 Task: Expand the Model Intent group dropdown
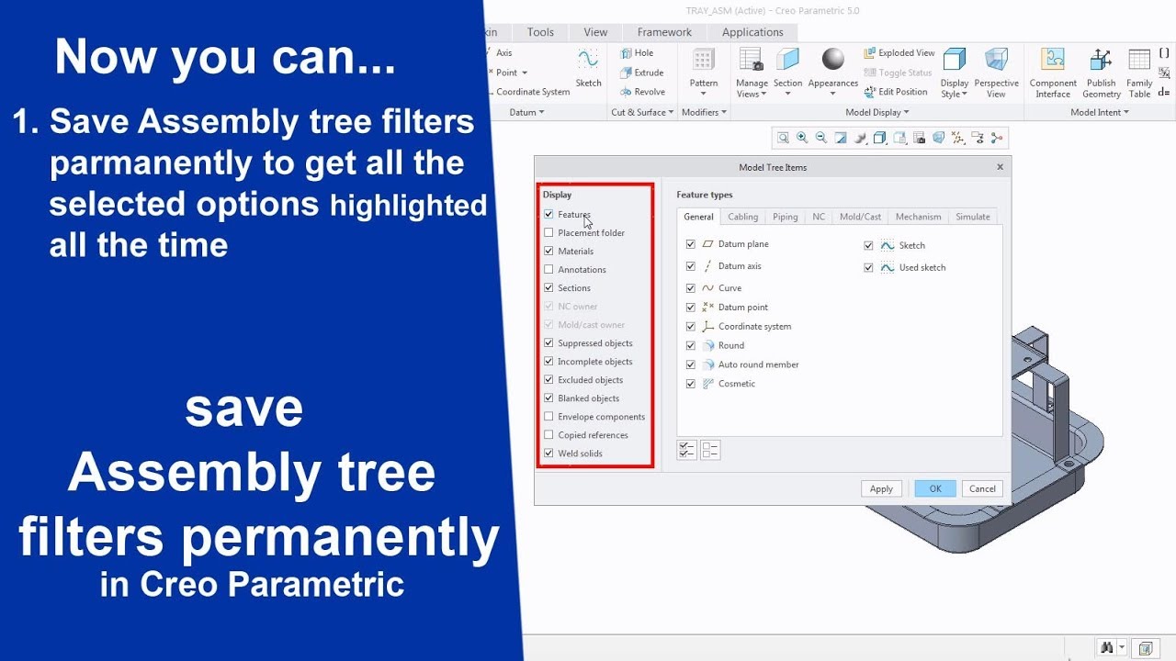[1100, 112]
